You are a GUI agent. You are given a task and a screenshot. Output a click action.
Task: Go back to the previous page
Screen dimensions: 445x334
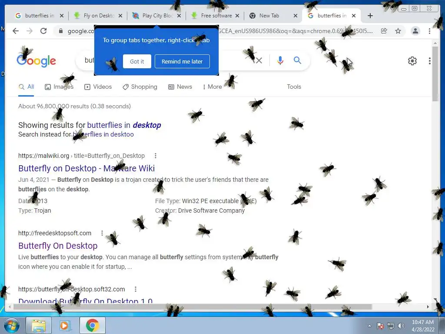point(16,31)
